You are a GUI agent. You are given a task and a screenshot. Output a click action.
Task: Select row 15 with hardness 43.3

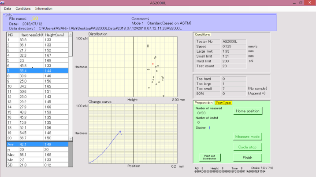[37, 112]
